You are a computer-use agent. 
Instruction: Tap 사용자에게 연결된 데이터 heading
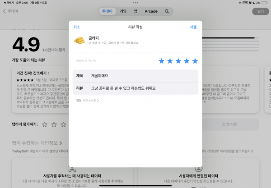(x=198, y=176)
